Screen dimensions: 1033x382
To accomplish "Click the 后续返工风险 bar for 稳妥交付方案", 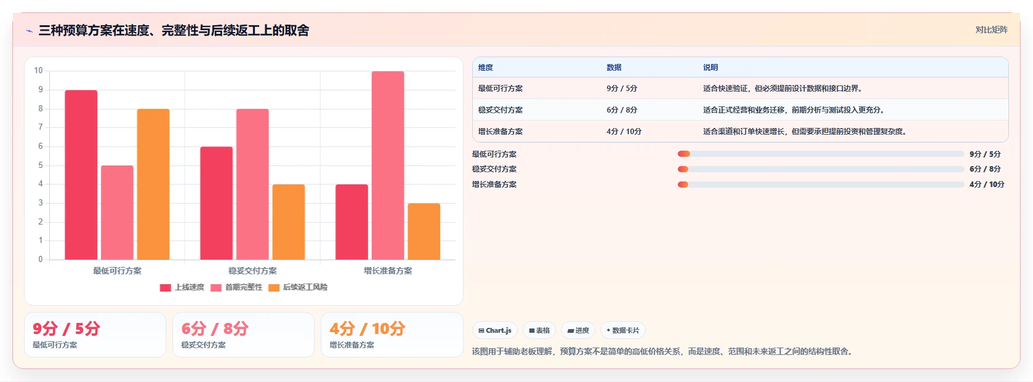I will pos(289,222).
